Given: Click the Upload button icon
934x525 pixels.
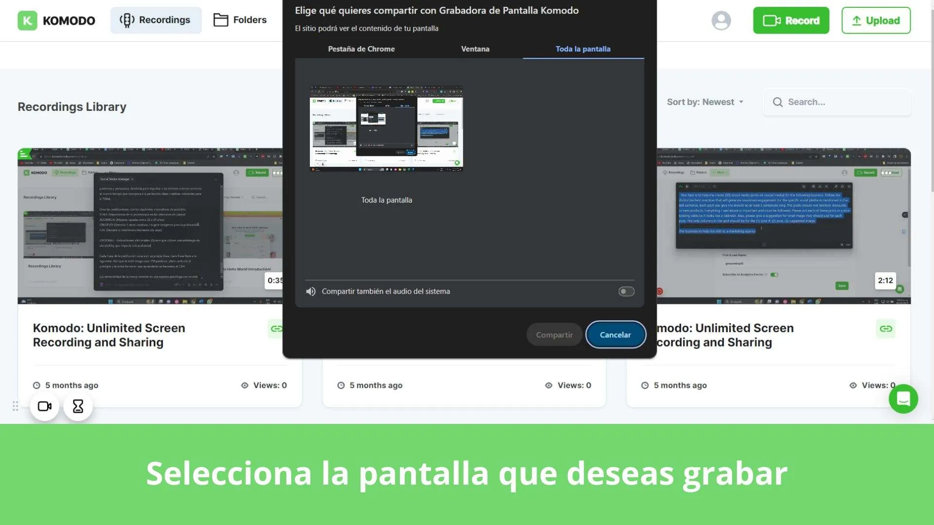Looking at the screenshot, I should tap(857, 20).
